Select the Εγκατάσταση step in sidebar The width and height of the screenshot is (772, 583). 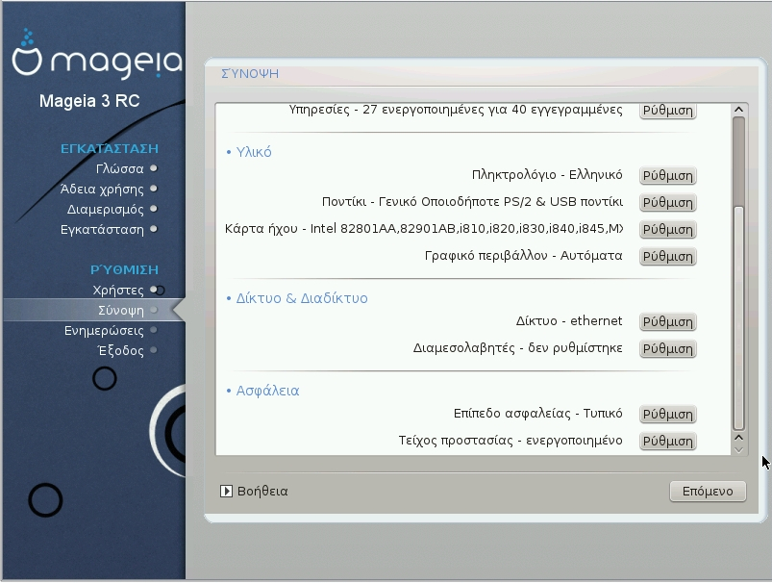click(x=102, y=230)
